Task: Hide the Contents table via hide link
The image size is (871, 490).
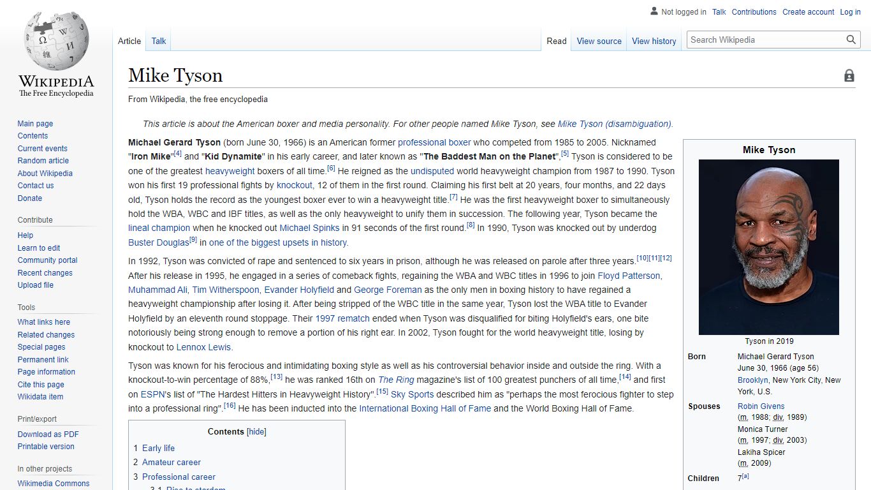Action: coord(256,432)
